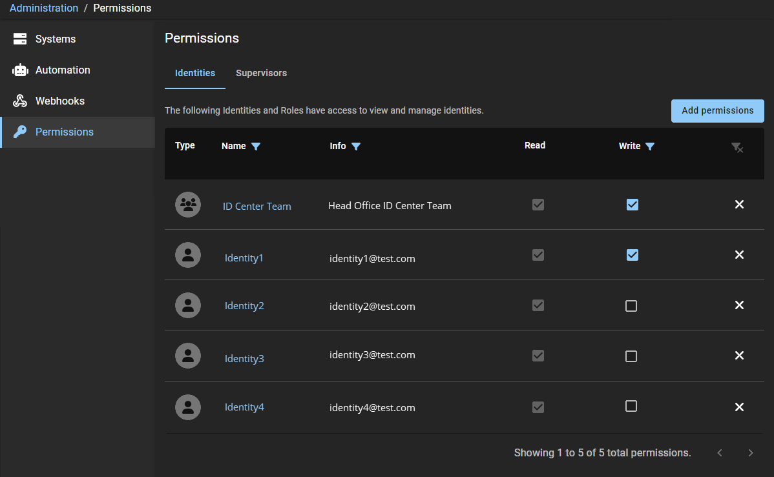Click the Systems server icon in the sidebar
This screenshot has height=477, width=774.
[x=20, y=39]
